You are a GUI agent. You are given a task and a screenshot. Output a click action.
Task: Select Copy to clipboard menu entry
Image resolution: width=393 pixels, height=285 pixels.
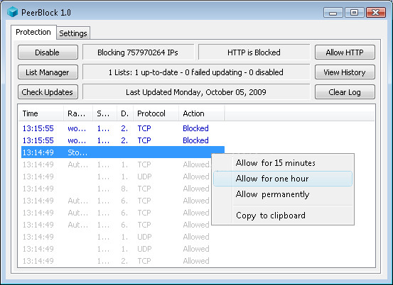pyautogui.click(x=283, y=216)
